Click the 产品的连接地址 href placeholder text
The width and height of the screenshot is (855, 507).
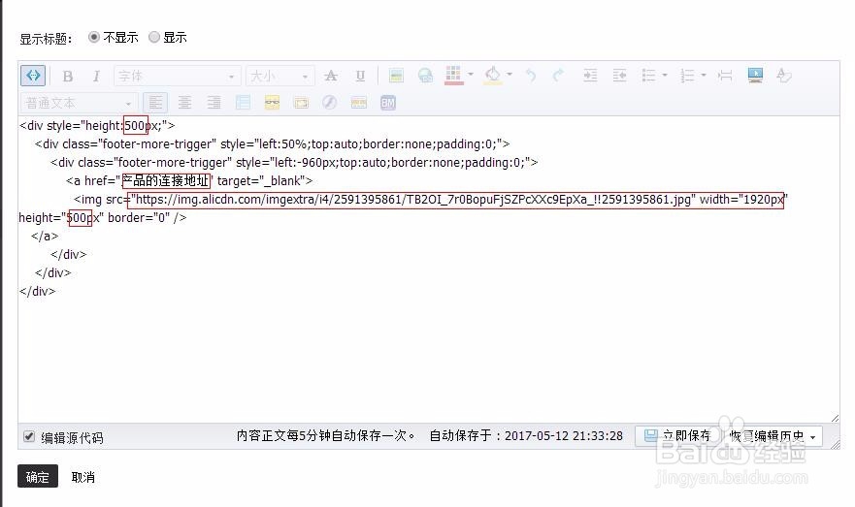tap(166, 181)
